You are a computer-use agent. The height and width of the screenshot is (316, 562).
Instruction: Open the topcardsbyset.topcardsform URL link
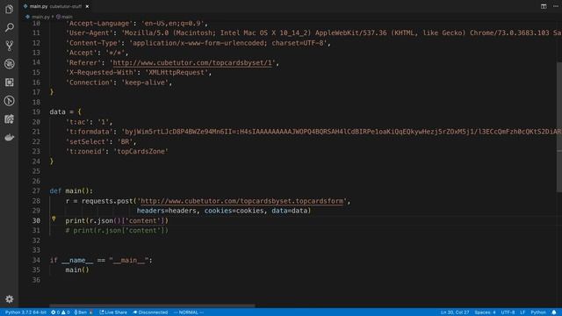pos(242,201)
